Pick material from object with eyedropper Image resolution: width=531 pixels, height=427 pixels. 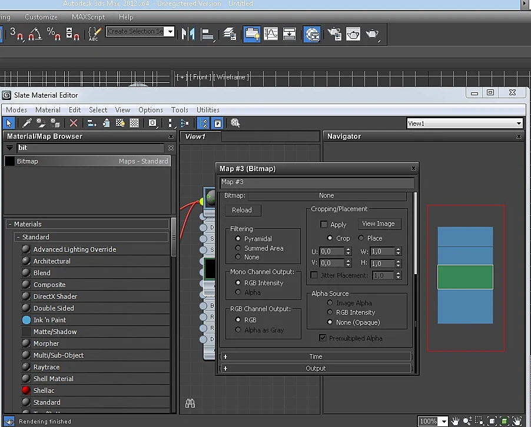pyautogui.click(x=26, y=123)
